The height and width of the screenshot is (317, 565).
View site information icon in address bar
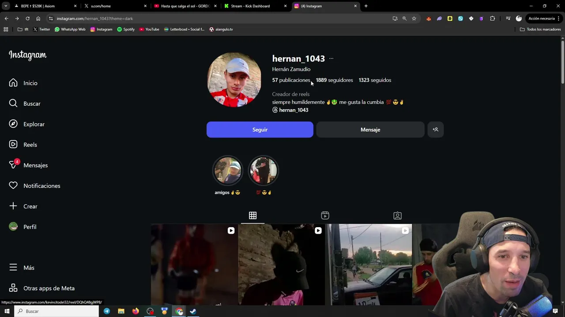[x=51, y=18]
